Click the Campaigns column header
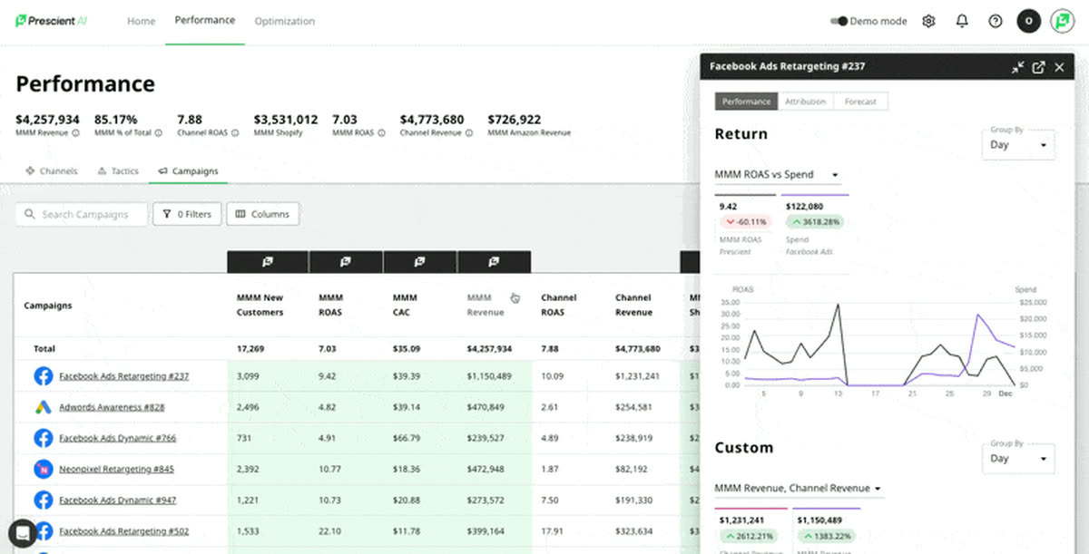 pyautogui.click(x=48, y=306)
